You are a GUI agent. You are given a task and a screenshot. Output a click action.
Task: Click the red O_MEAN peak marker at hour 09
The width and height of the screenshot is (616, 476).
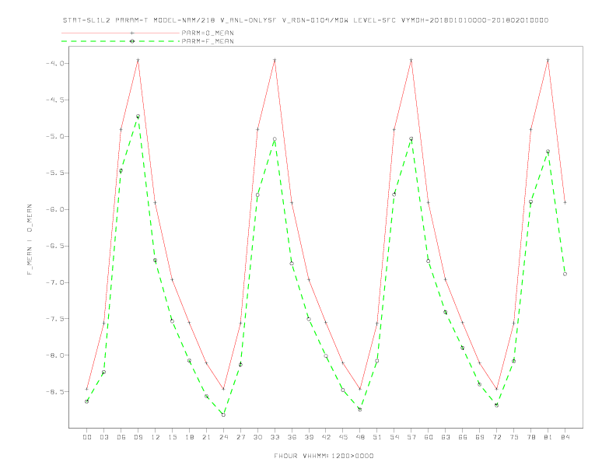coord(138,60)
